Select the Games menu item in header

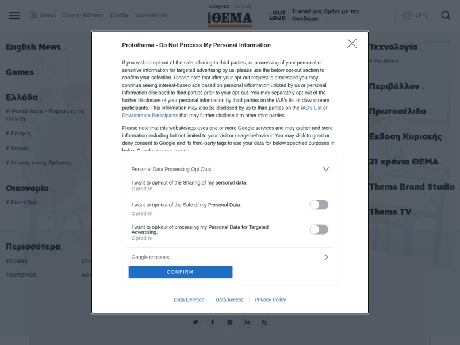(x=43, y=15)
